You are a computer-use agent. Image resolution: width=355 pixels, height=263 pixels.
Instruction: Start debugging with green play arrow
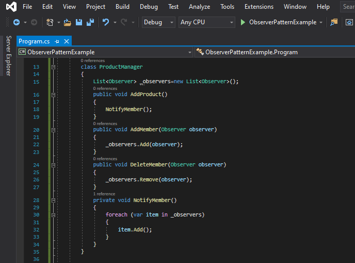point(243,22)
